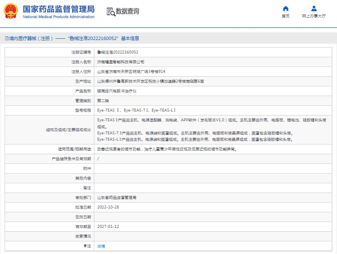Click the document icon beside 境内医疗器械
Image resolution: width=337 pixels, height=254 pixels.
[x=7, y=38]
